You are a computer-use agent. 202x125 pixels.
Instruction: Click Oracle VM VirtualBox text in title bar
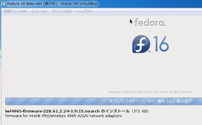pyautogui.click(x=79, y=4)
